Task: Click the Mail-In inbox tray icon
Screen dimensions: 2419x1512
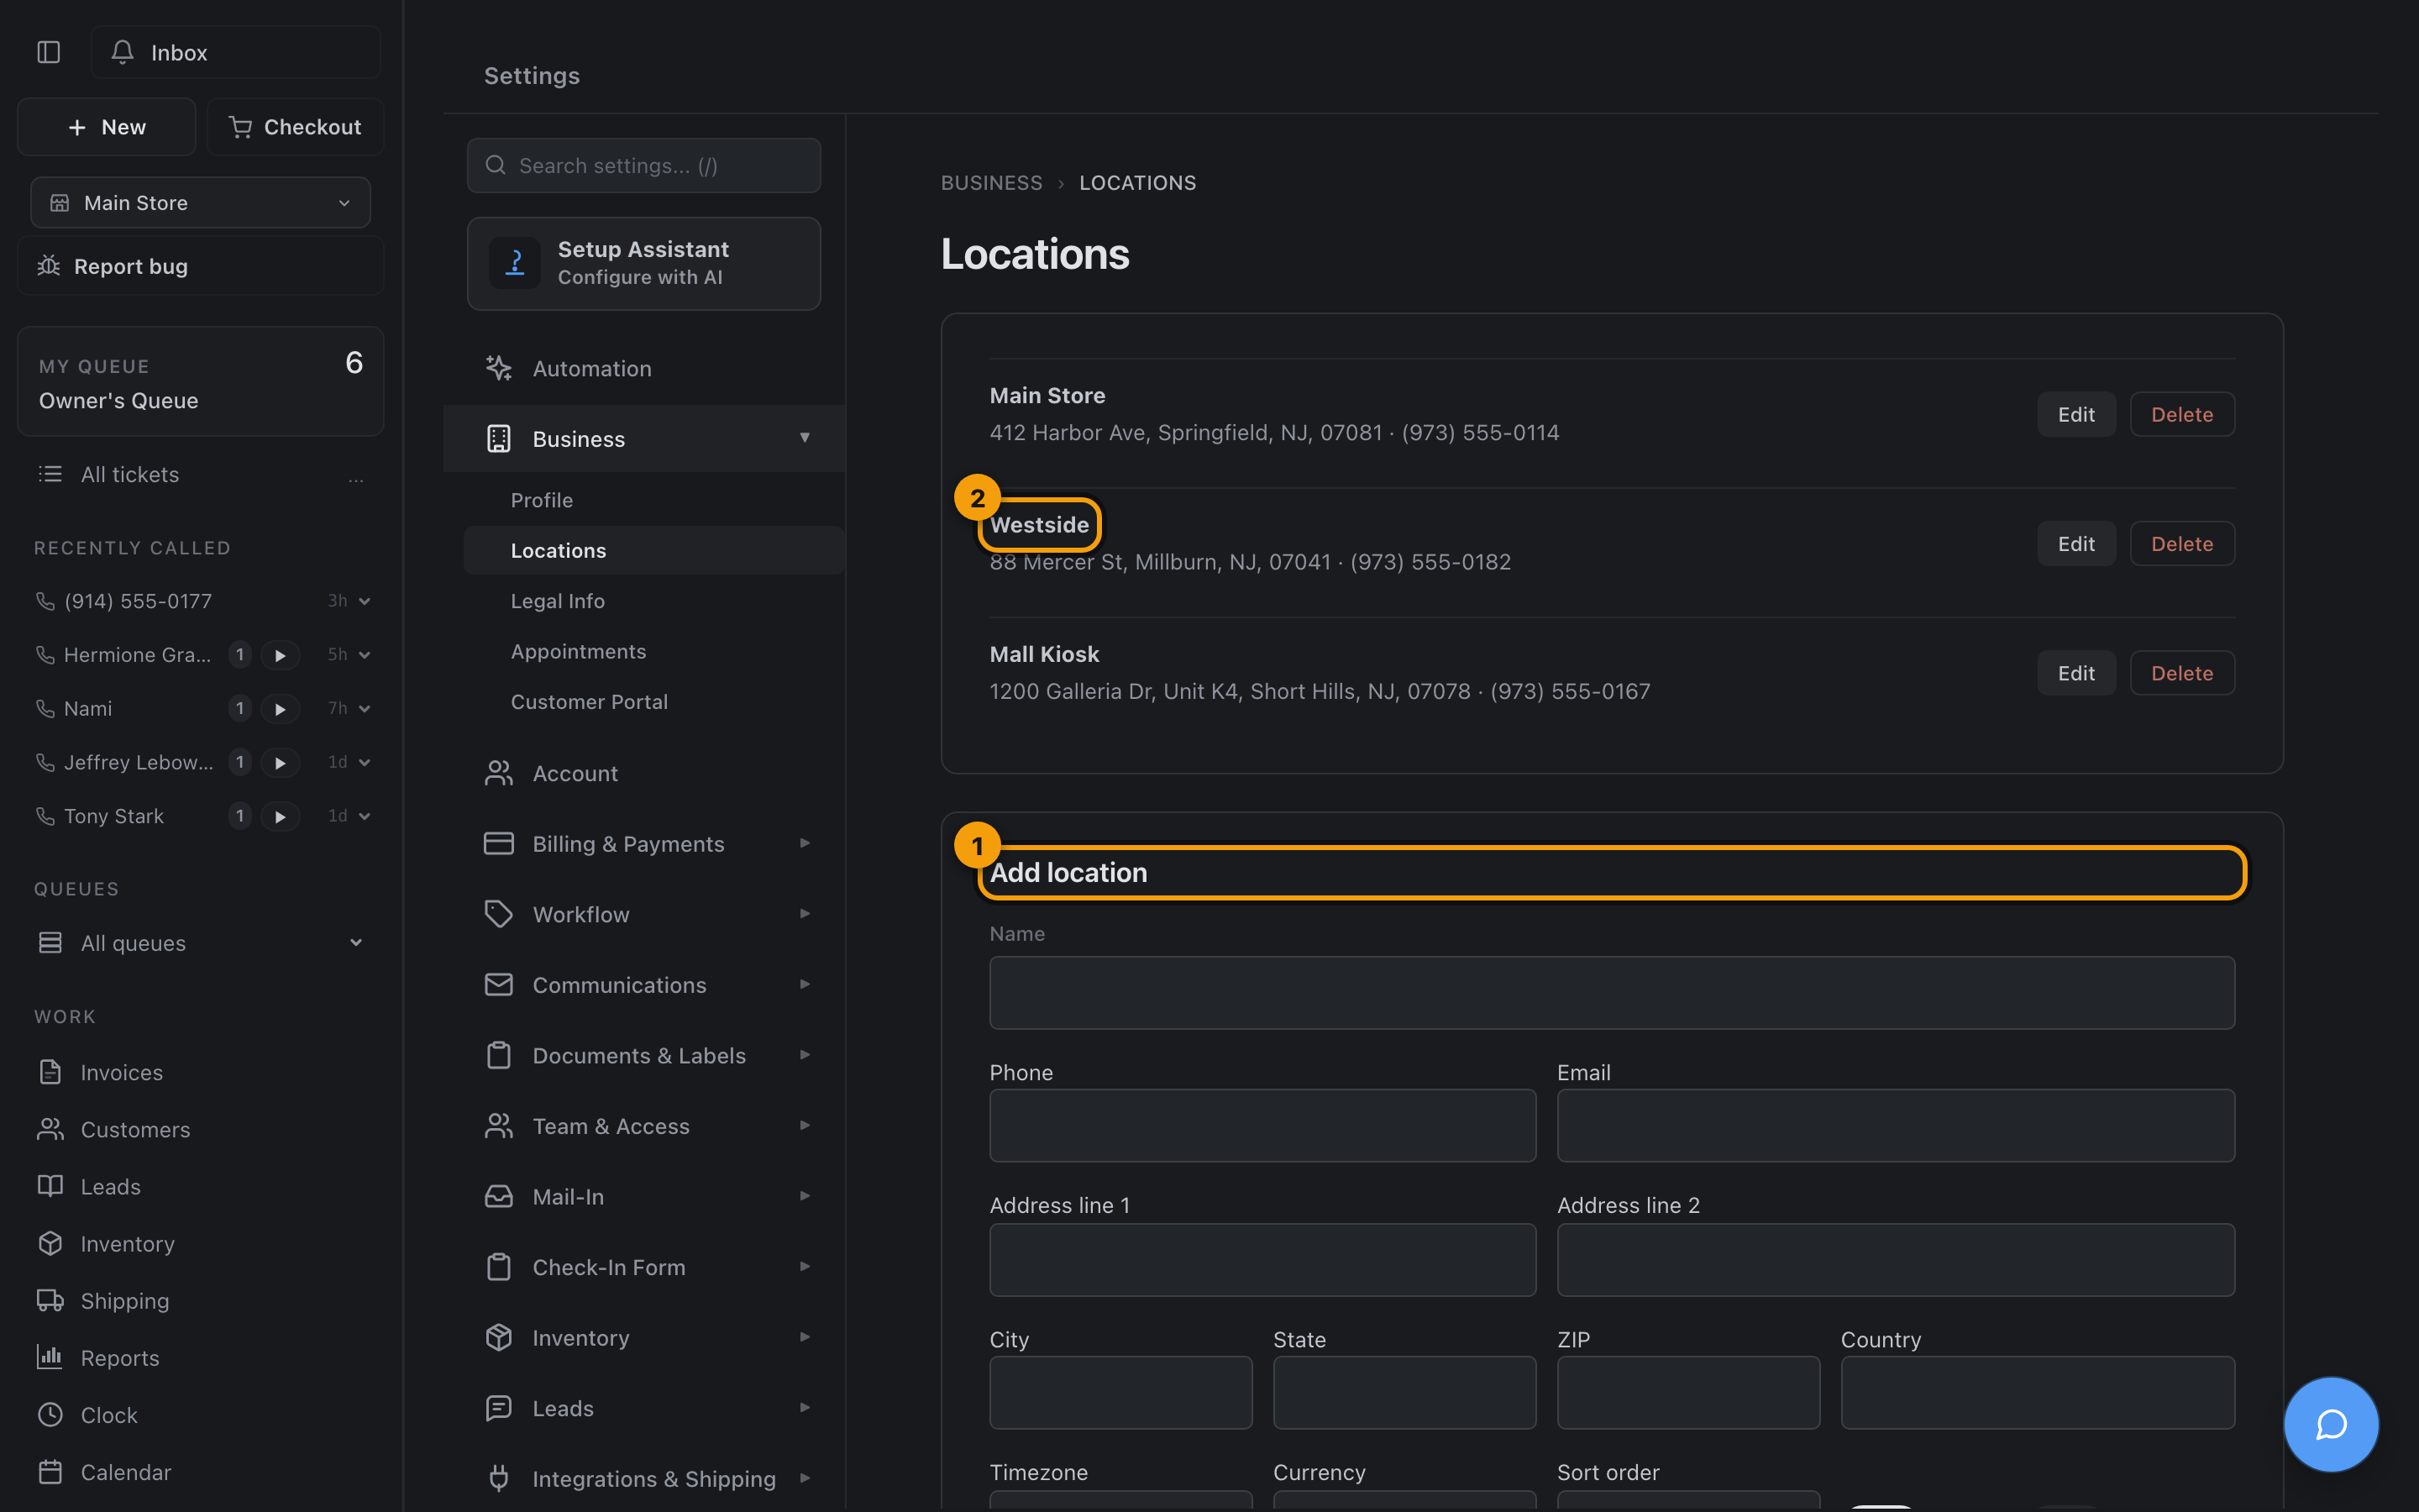Action: click(499, 1196)
